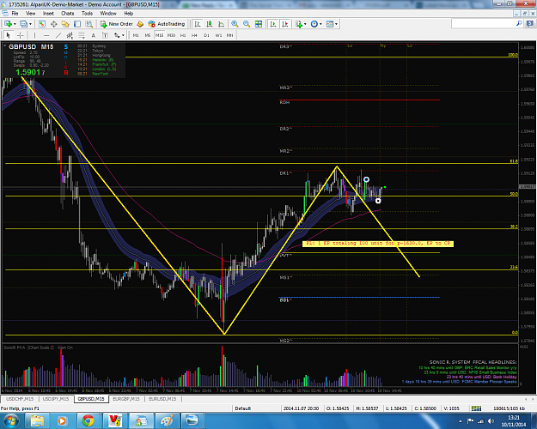
Task: Select the Horizontal Line drawing tool
Action: (x=46, y=35)
